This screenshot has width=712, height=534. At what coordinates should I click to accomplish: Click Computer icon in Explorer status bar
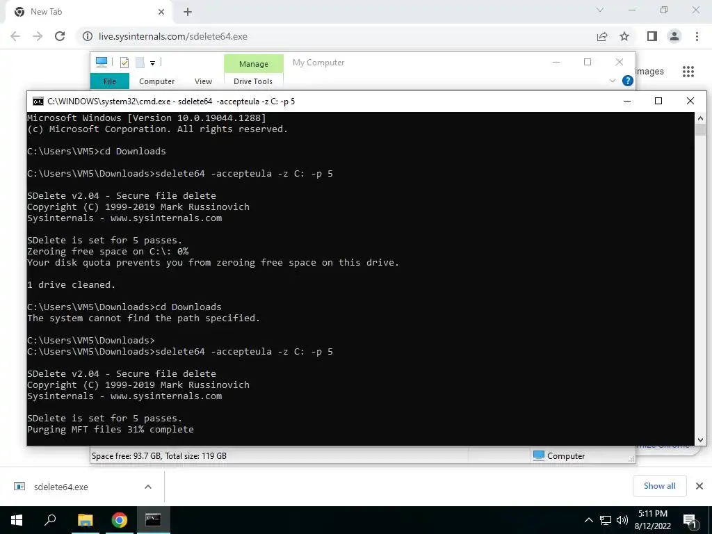coord(538,455)
